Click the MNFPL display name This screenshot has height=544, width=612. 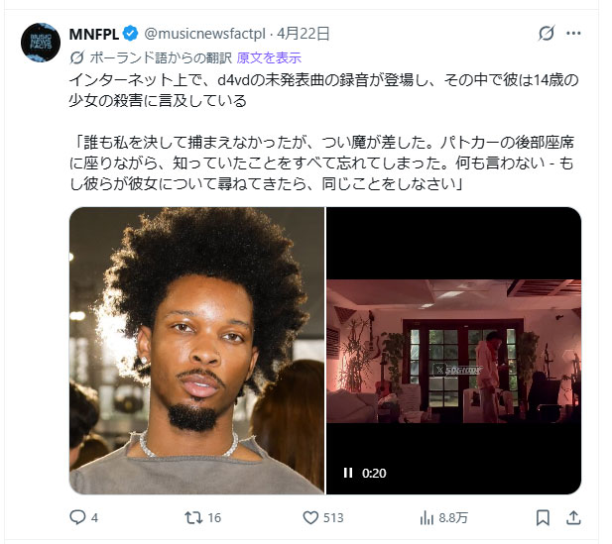[94, 34]
